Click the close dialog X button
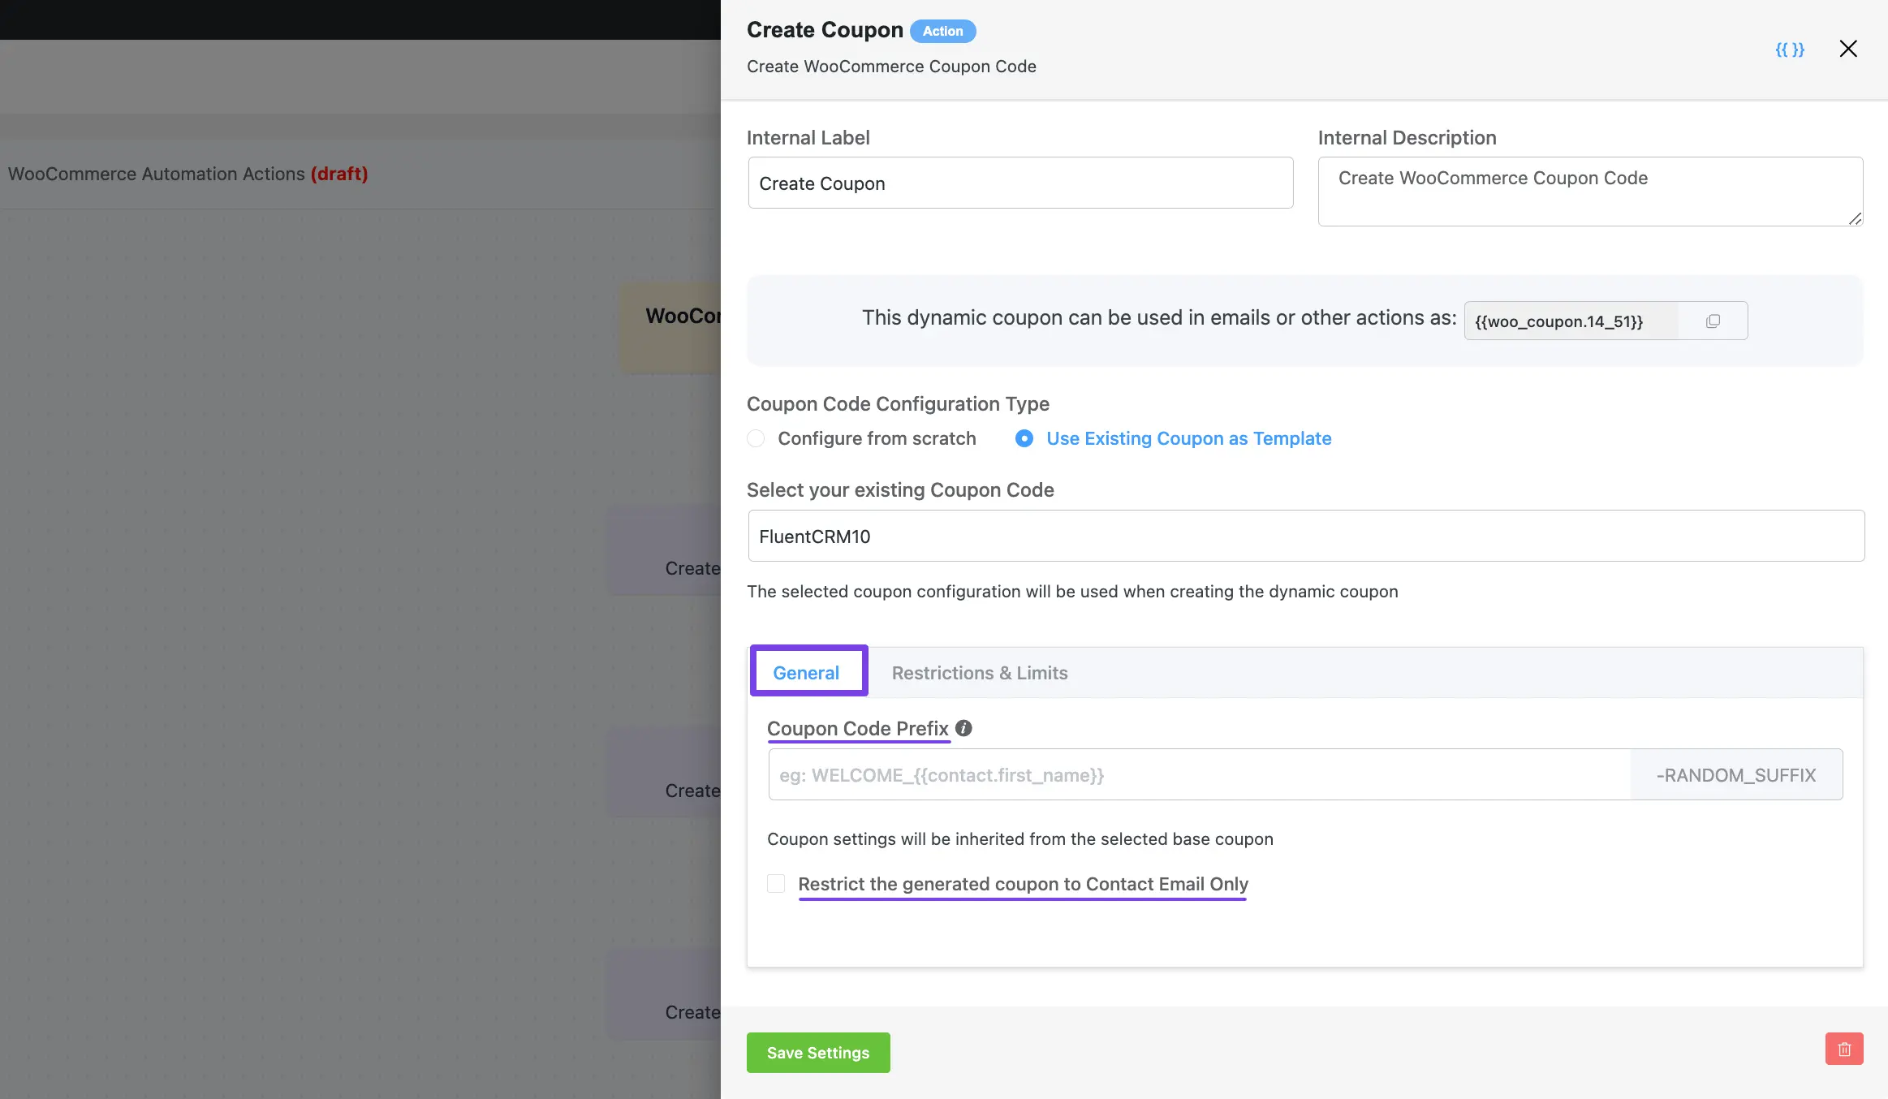This screenshot has width=1888, height=1099. tap(1847, 50)
